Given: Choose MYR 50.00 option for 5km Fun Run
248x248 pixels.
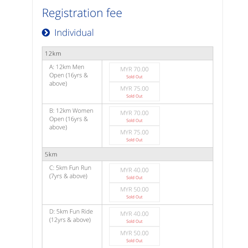Looking at the screenshot, I should click(134, 192).
